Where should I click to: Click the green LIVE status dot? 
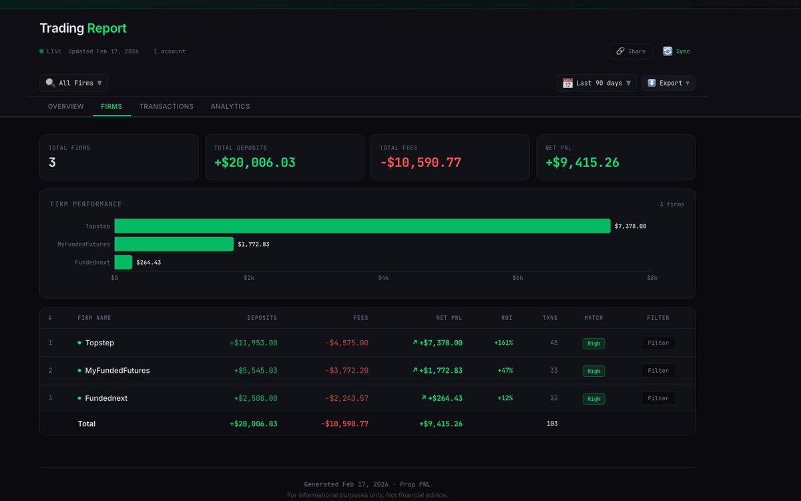coord(41,51)
